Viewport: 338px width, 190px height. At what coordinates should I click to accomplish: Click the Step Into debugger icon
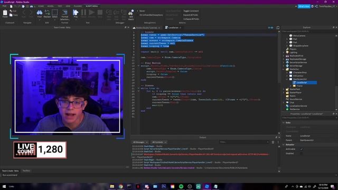click(x=109, y=13)
